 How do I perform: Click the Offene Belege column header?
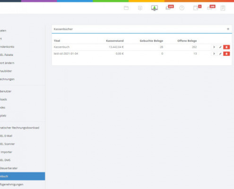tap(187, 41)
